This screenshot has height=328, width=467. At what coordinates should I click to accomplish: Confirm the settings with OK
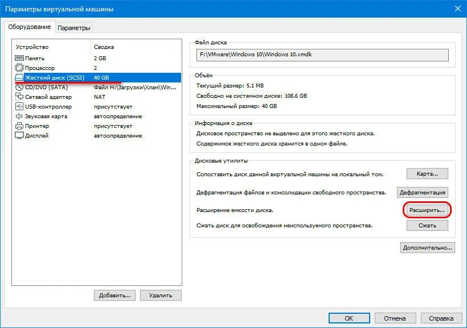(x=349, y=318)
